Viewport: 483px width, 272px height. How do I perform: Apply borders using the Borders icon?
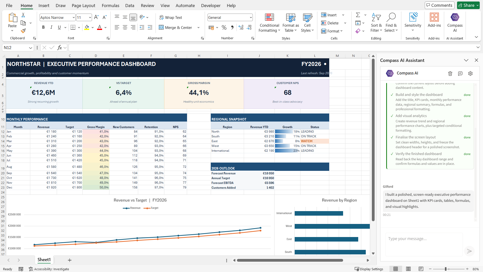pyautogui.click(x=73, y=27)
